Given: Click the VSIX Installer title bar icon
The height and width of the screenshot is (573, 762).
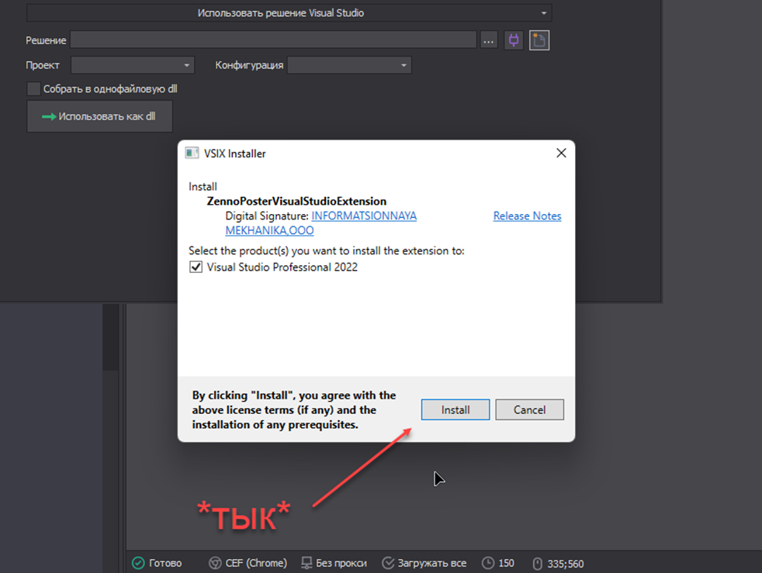Looking at the screenshot, I should tap(192, 154).
